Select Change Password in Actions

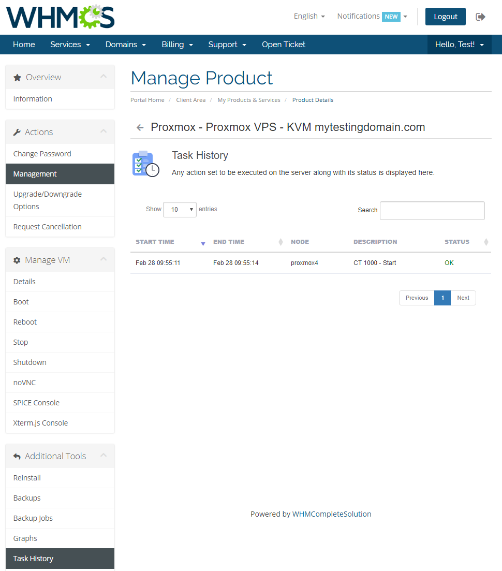click(60, 154)
